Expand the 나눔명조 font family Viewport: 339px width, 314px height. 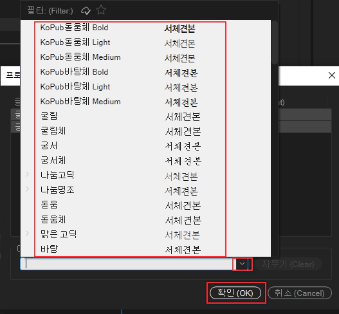point(27,189)
